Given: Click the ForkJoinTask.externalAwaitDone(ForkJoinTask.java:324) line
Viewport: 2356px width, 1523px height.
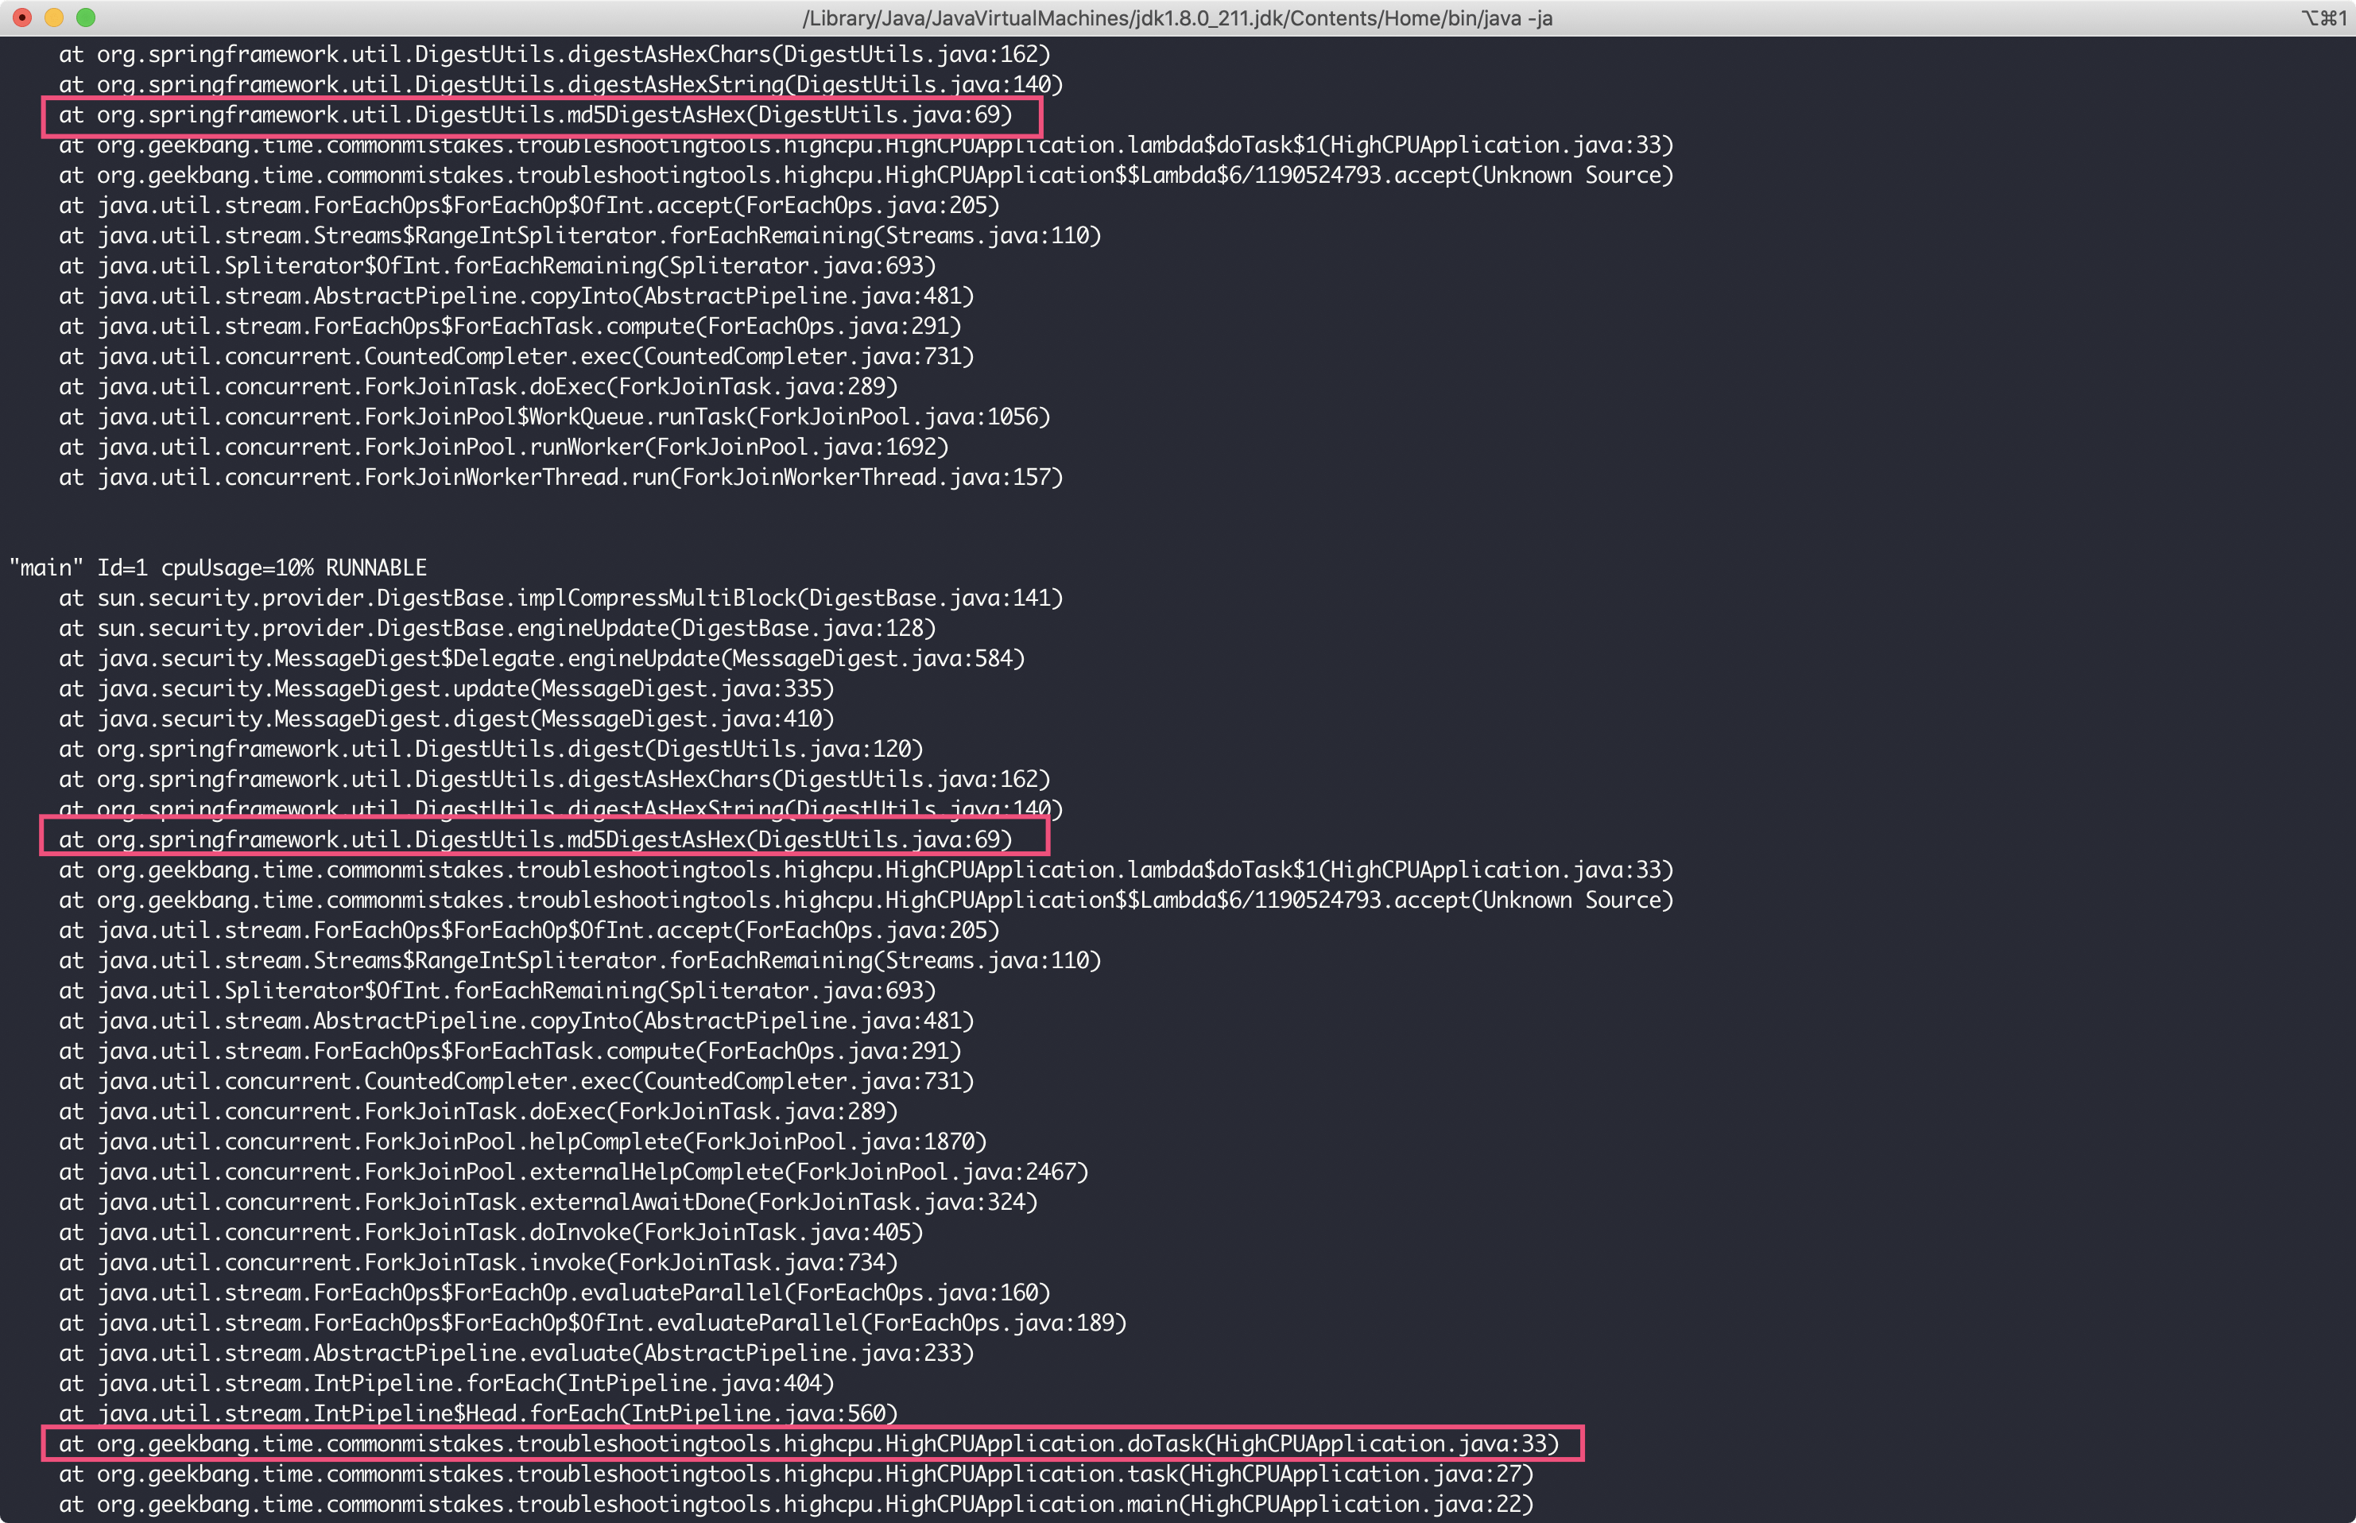Looking at the screenshot, I should 548,1202.
